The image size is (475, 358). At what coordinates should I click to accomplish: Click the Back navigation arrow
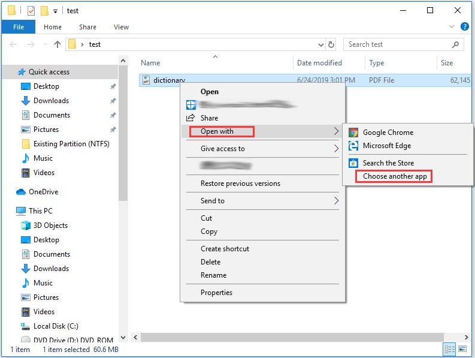(x=13, y=44)
